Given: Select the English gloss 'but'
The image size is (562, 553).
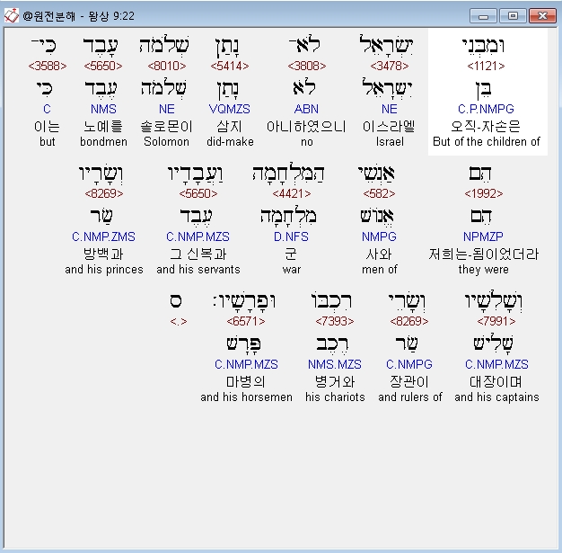Looking at the screenshot, I should (x=48, y=142).
